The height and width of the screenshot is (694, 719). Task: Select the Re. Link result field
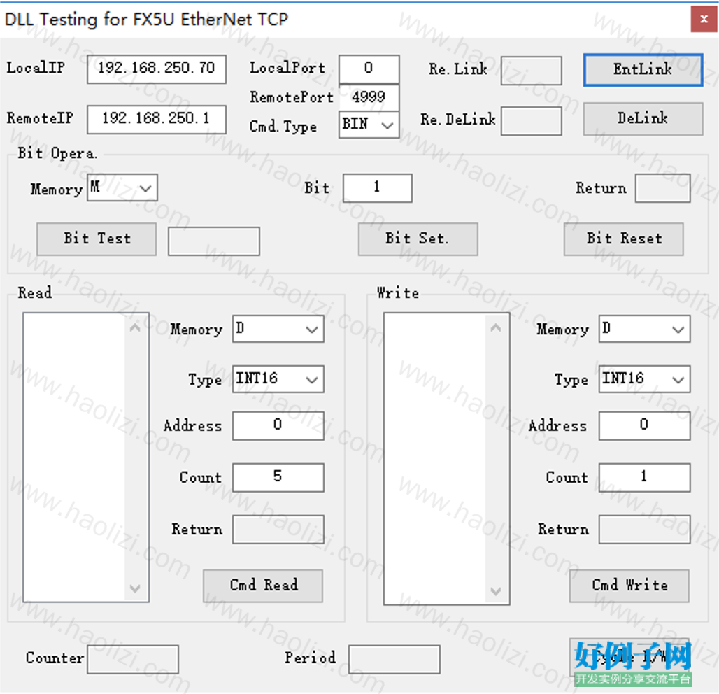tap(531, 71)
